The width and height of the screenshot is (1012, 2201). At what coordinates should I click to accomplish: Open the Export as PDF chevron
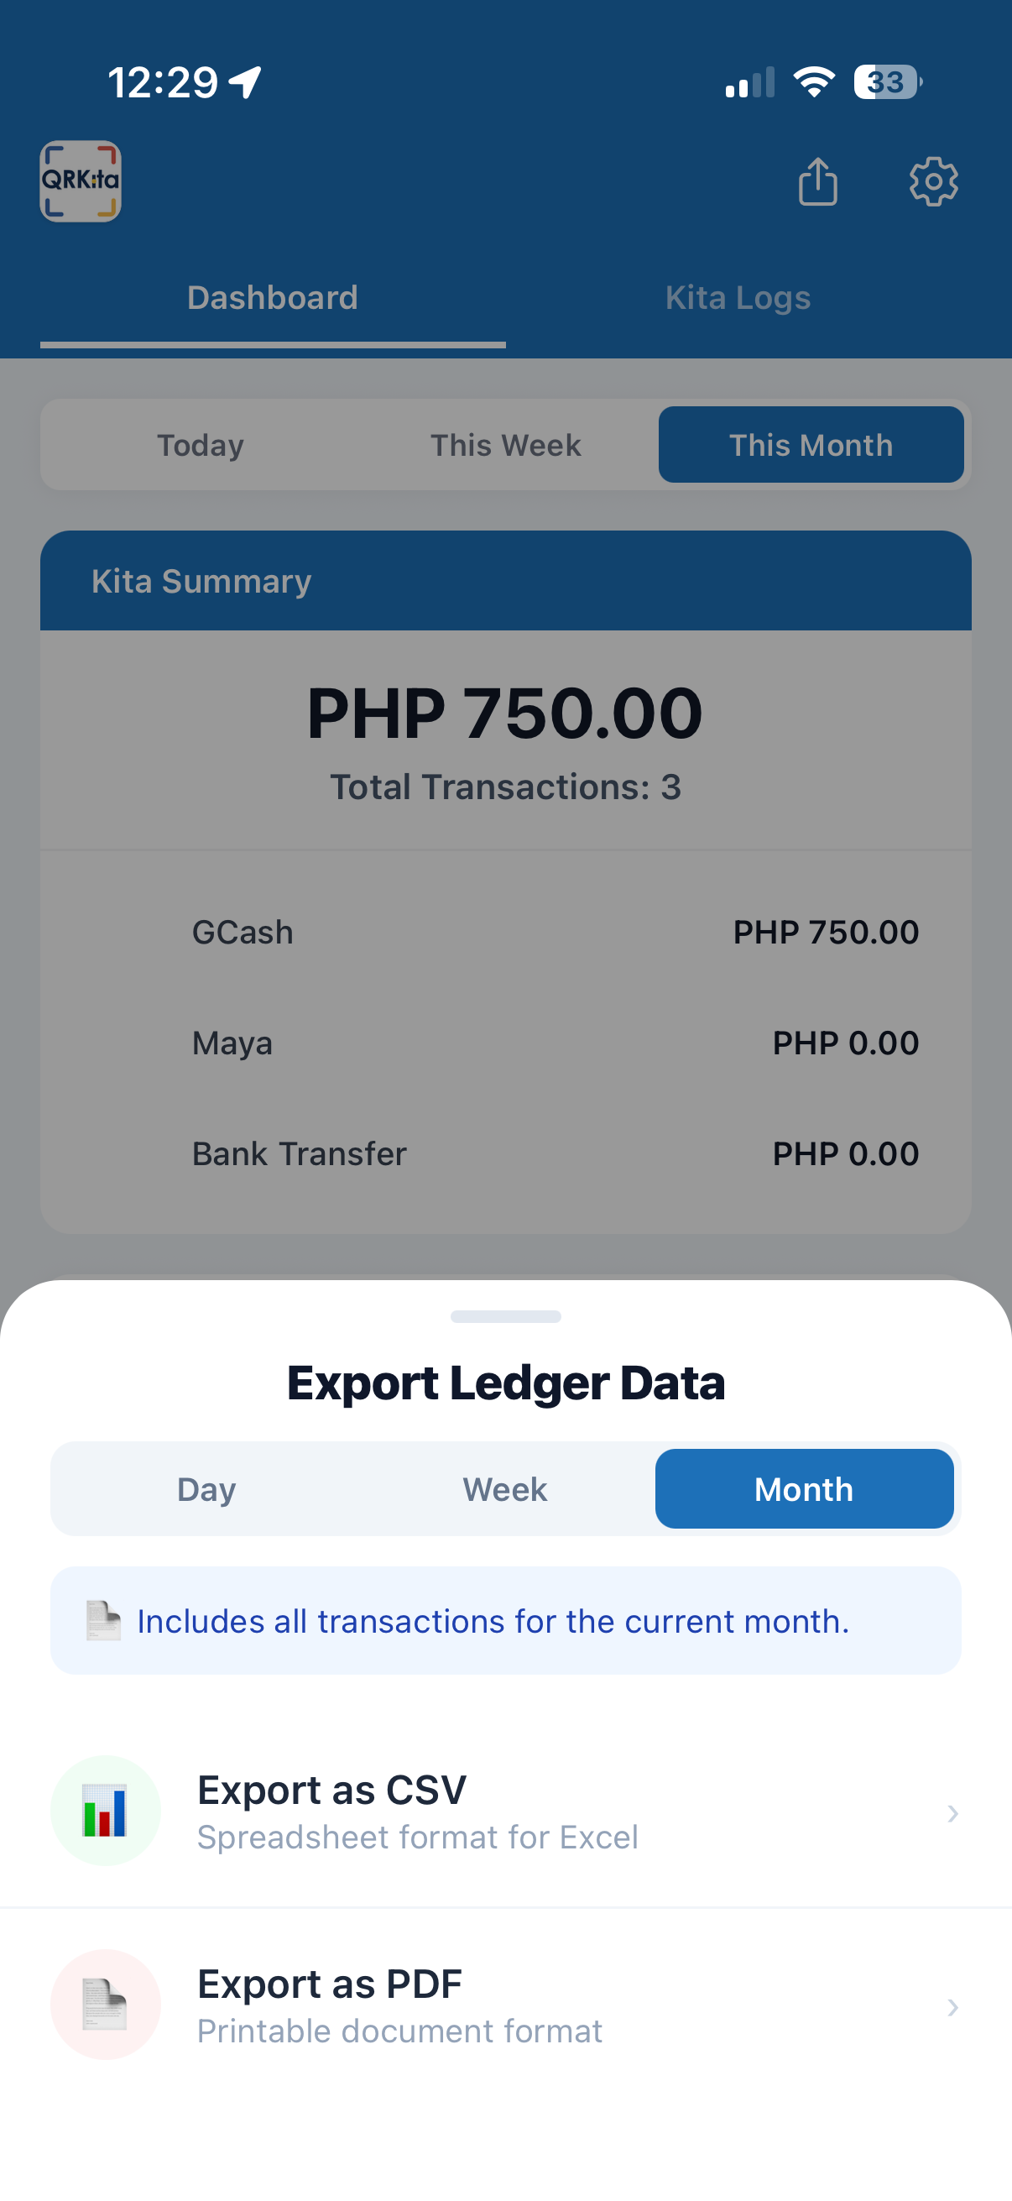[952, 2007]
